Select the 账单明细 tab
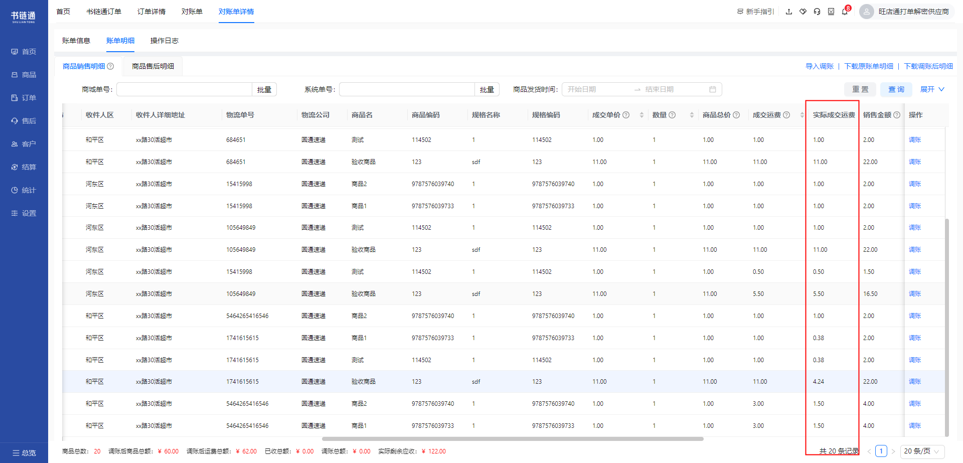This screenshot has width=963, height=463. click(120, 41)
